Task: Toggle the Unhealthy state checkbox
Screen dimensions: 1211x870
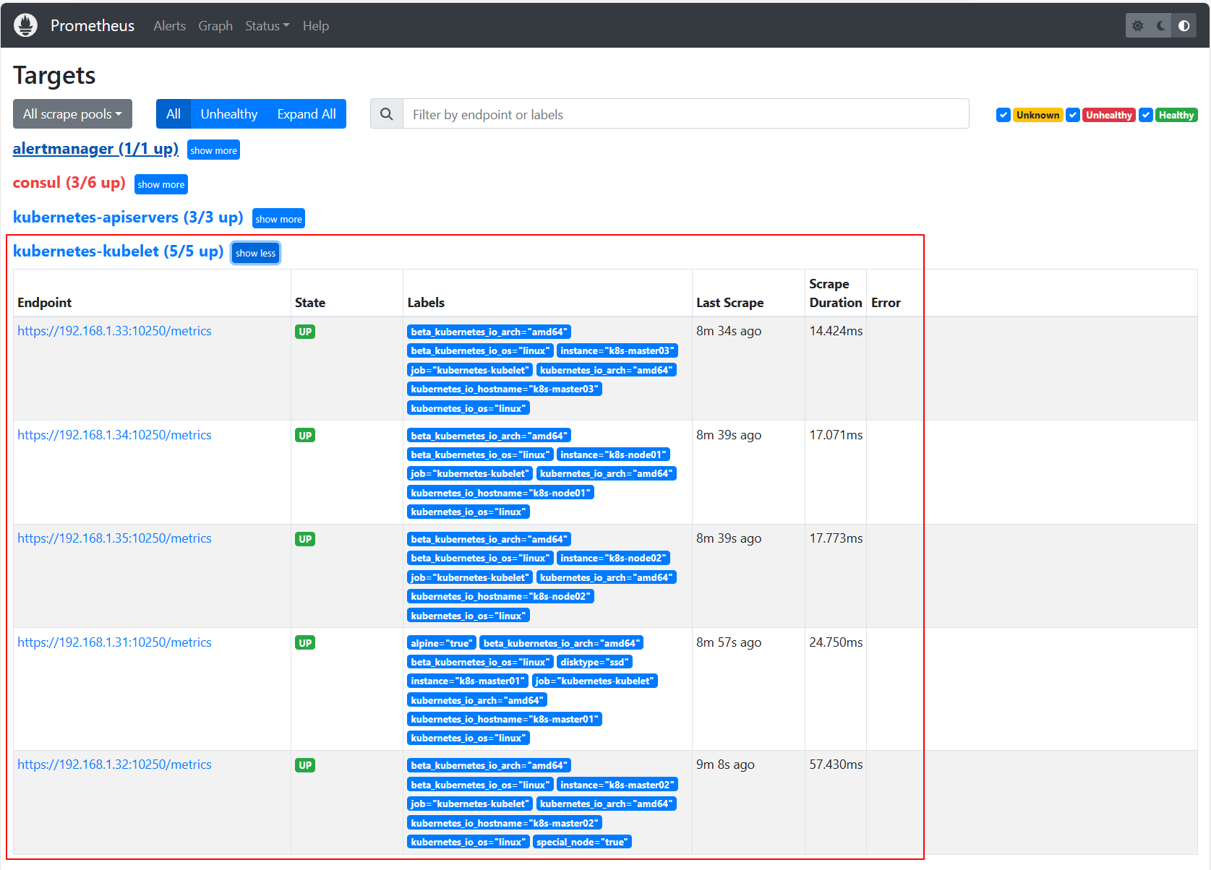Action: click(x=1073, y=115)
